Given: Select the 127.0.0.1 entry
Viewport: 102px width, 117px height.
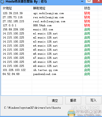Looking at the screenshot, I should coord(9,25).
